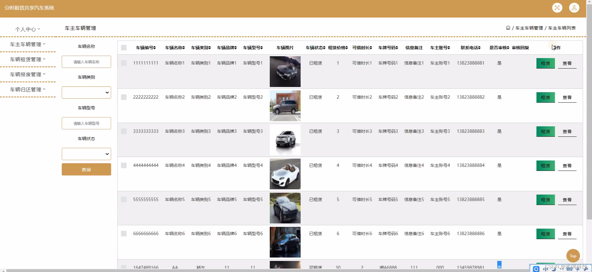Image resolution: width=592 pixels, height=272 pixels.
Task: Expand the 车辆归还管理 sidebar menu
Action: [28, 89]
